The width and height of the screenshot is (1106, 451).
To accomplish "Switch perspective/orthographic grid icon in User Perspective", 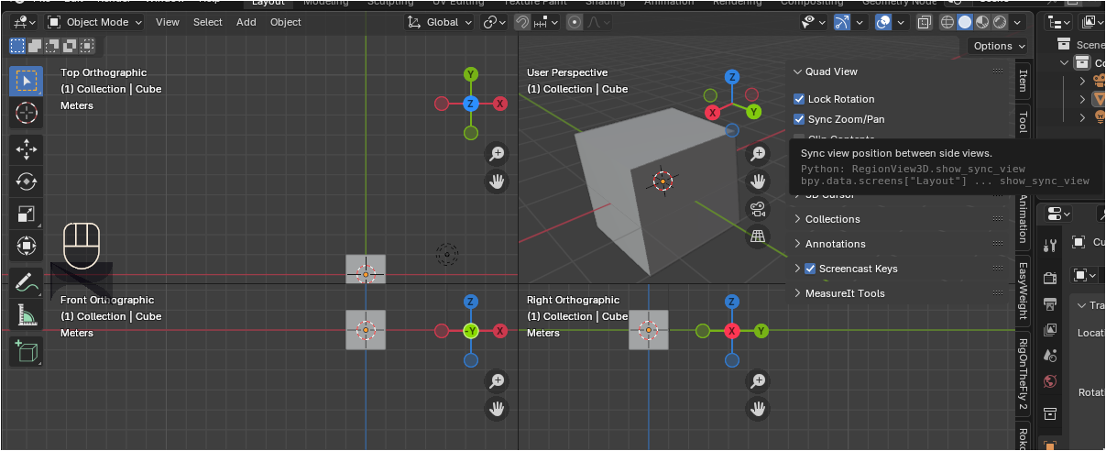I will click(758, 236).
